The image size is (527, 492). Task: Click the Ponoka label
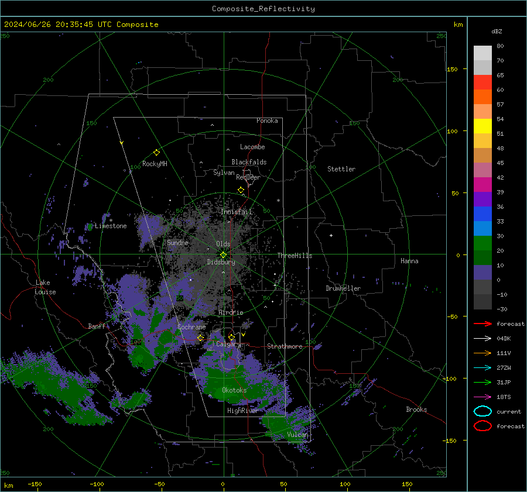tap(267, 121)
